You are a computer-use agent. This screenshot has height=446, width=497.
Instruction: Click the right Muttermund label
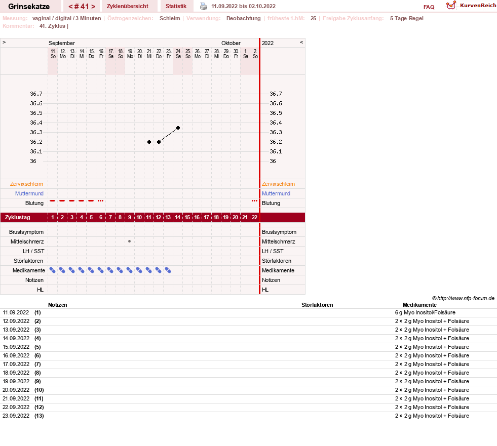276,193
